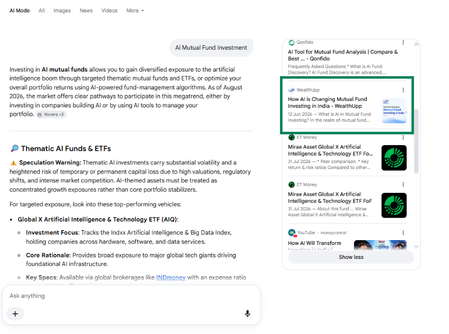Open the News tab

86,10
